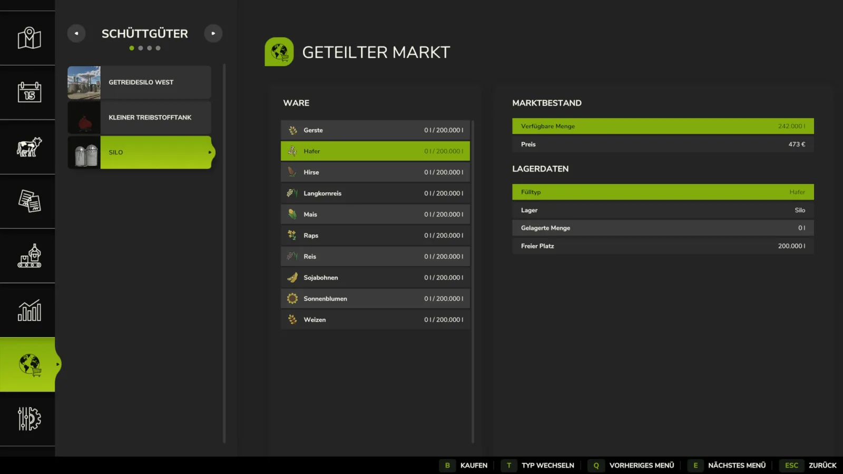Select Sonnenblumen in the Ware list
This screenshot has width=843, height=474.
click(x=375, y=299)
